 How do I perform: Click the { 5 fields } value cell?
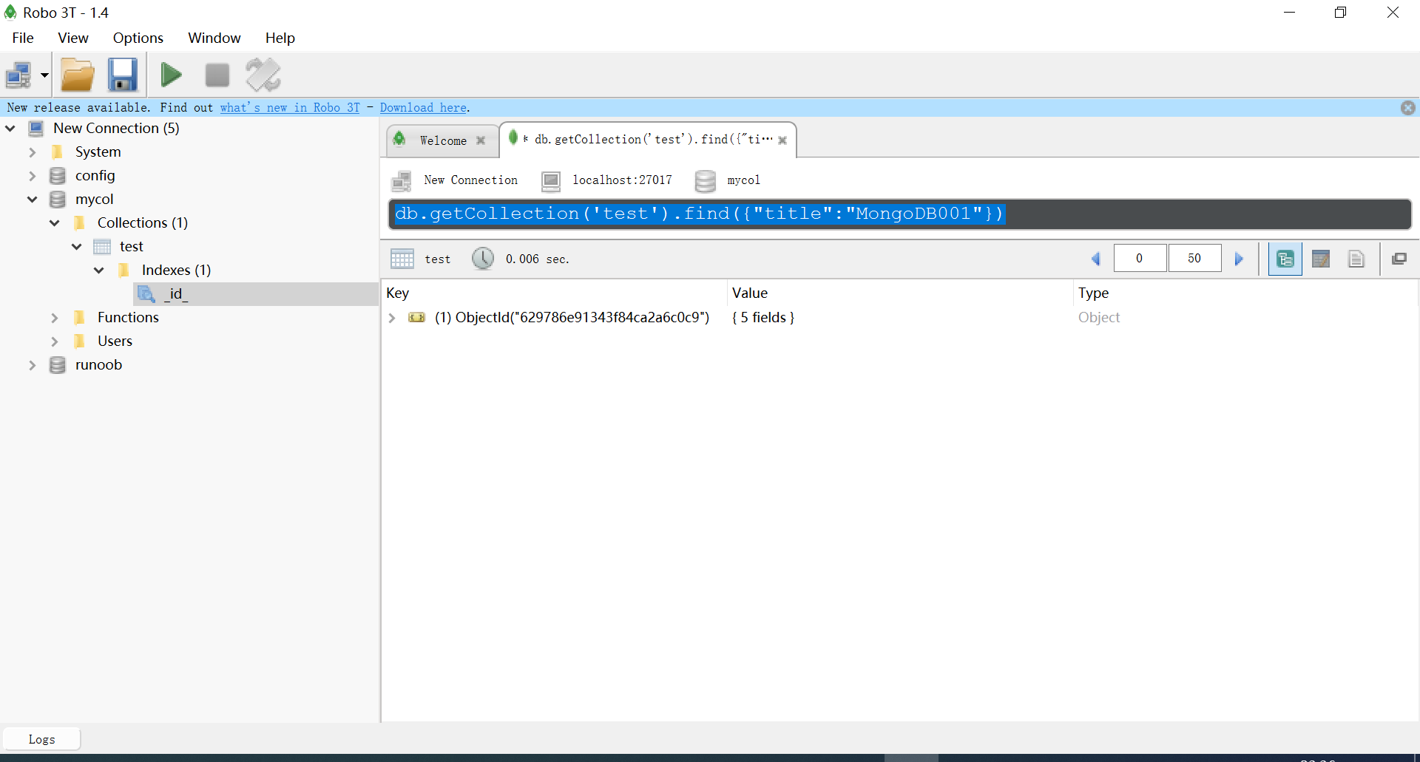(x=763, y=318)
